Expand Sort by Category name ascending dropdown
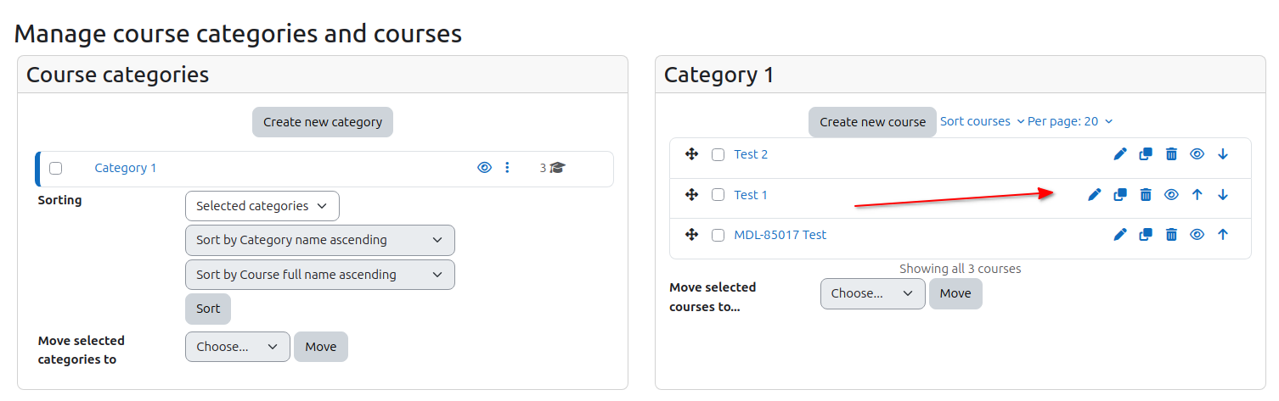 320,240
